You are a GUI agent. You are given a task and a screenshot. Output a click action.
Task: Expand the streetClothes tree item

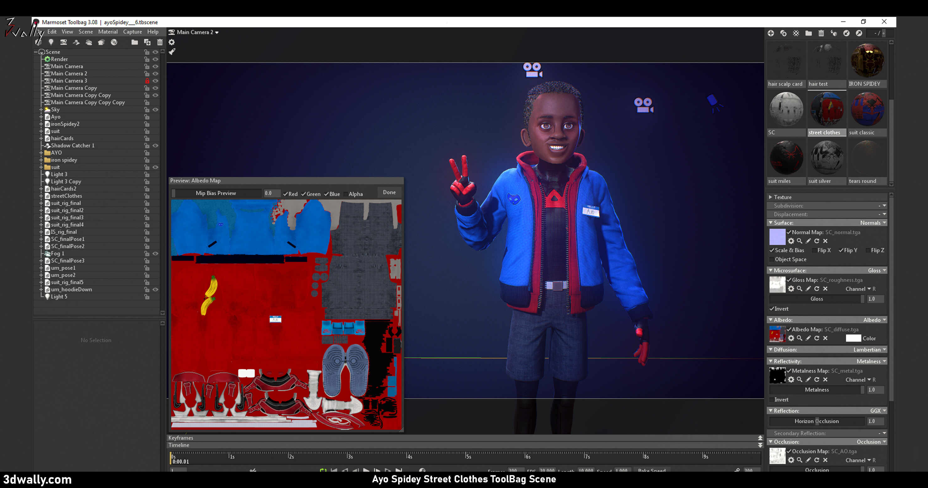[41, 196]
